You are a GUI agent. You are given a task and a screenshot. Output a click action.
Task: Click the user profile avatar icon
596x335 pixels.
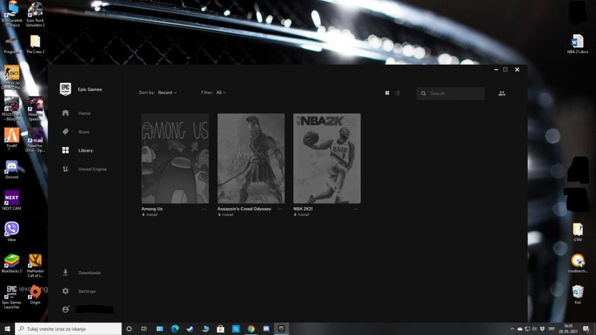pos(66,310)
